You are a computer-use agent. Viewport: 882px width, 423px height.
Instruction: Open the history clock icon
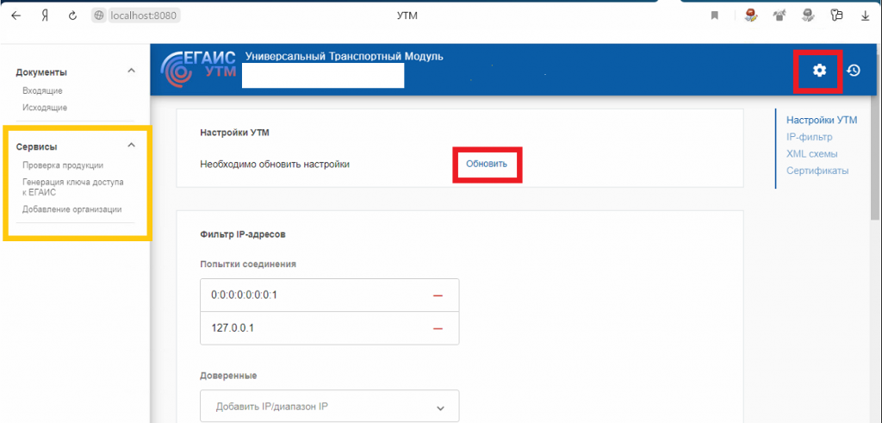point(854,71)
